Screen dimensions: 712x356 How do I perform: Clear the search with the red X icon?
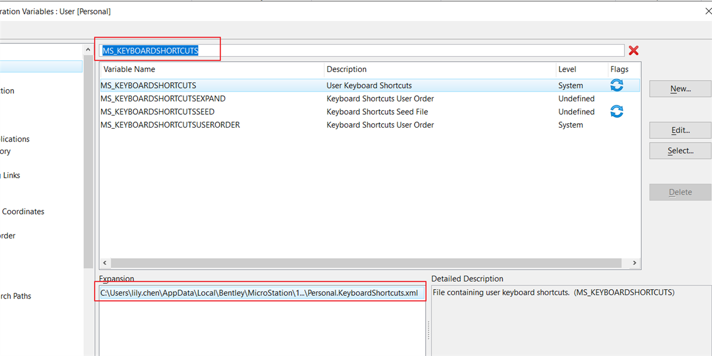633,51
